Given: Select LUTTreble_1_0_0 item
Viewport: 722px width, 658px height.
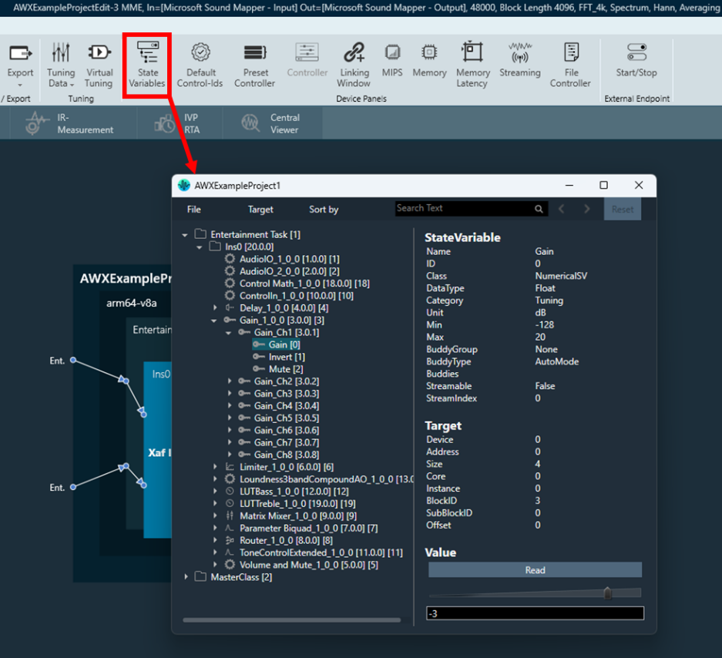Looking at the screenshot, I should (297, 504).
